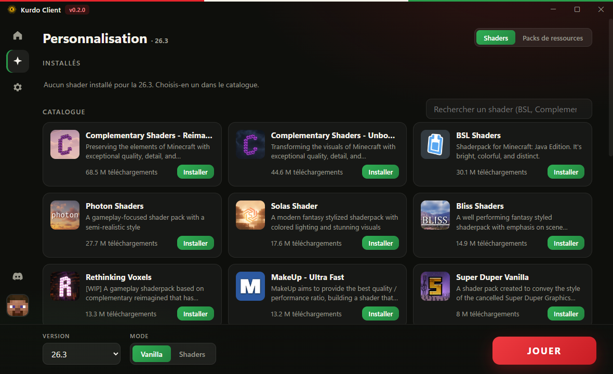
Task: Switch to the Shaders tab at top
Action: point(496,38)
